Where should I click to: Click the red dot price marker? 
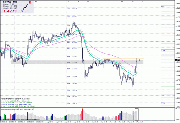pos(139,60)
